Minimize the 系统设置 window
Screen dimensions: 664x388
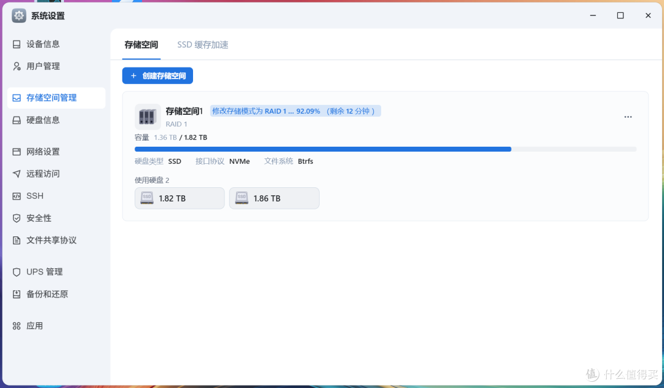coord(593,15)
